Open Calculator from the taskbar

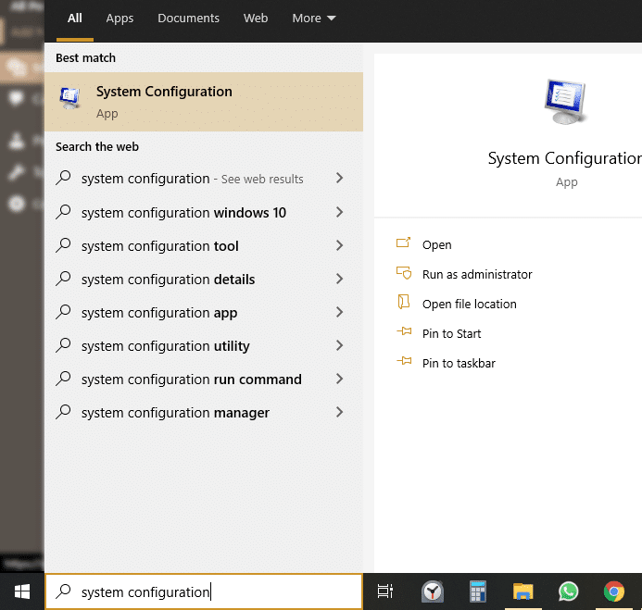478,591
